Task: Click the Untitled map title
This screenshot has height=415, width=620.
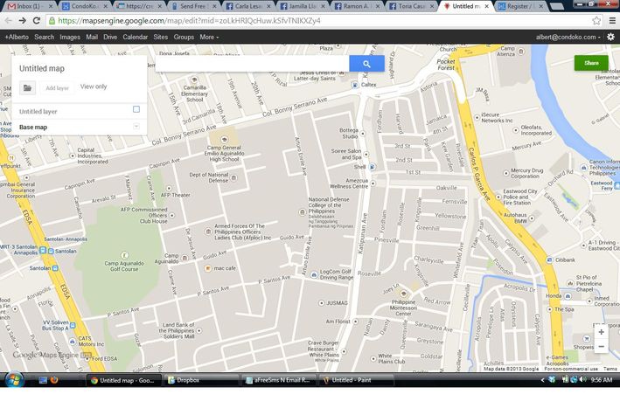Action: 42,68
